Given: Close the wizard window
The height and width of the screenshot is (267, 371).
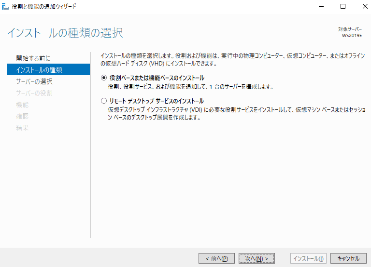Looking at the screenshot, I should pos(365,7).
